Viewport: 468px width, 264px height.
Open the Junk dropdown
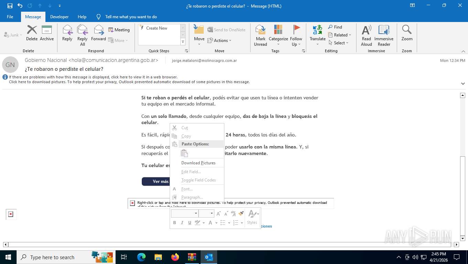coord(13,35)
